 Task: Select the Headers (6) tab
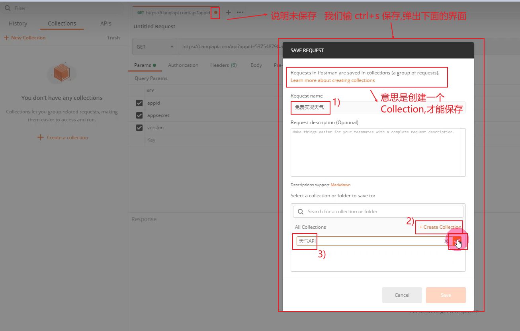(223, 65)
